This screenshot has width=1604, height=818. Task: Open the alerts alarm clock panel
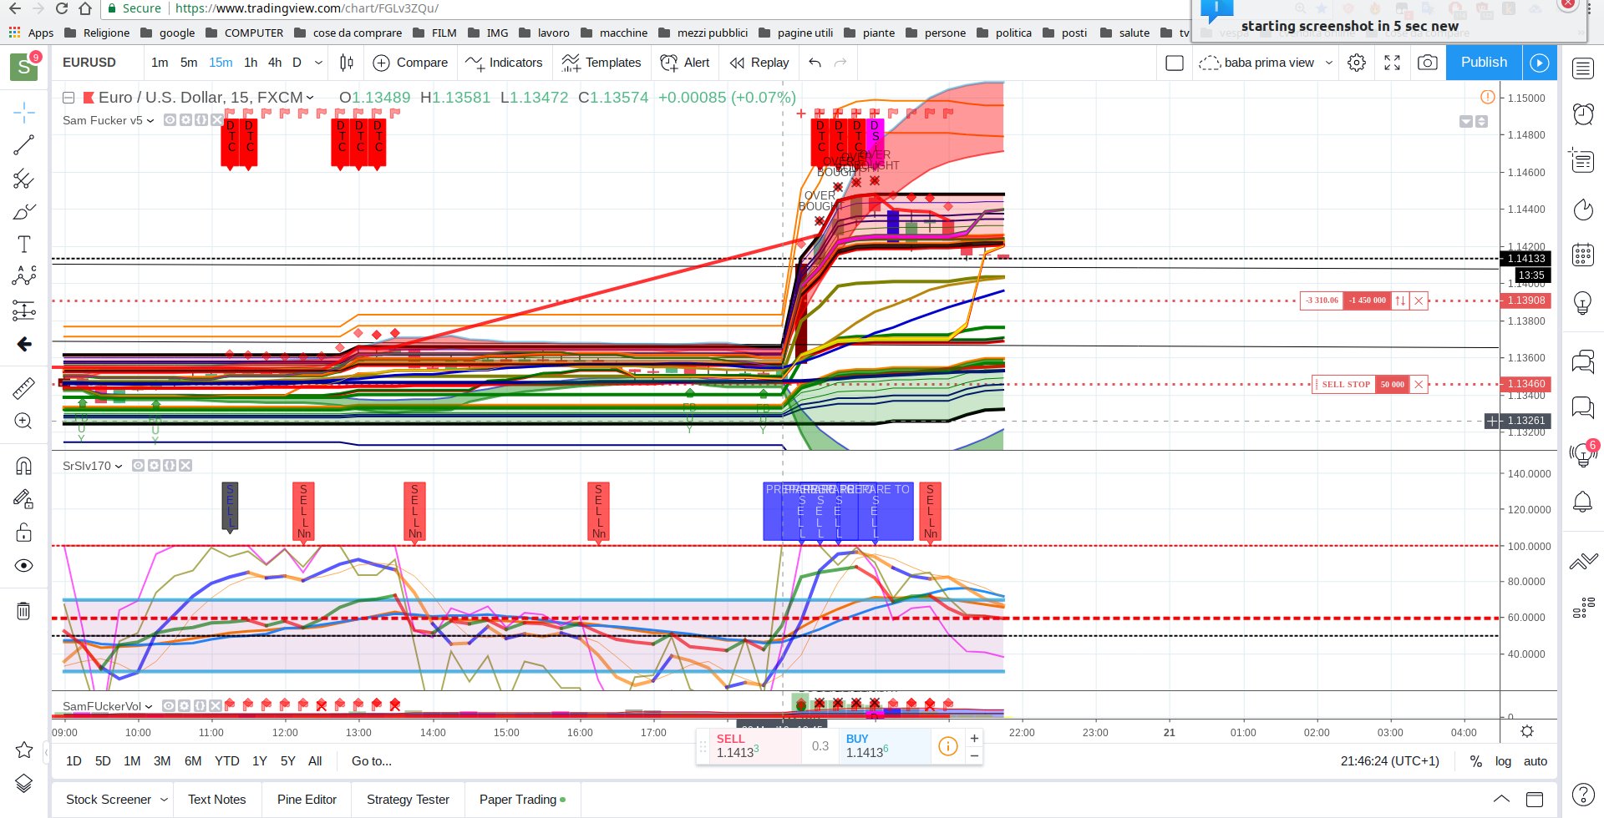coord(1583,114)
